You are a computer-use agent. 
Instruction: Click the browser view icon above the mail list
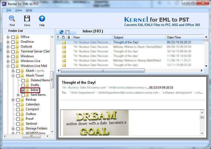tap(62, 32)
